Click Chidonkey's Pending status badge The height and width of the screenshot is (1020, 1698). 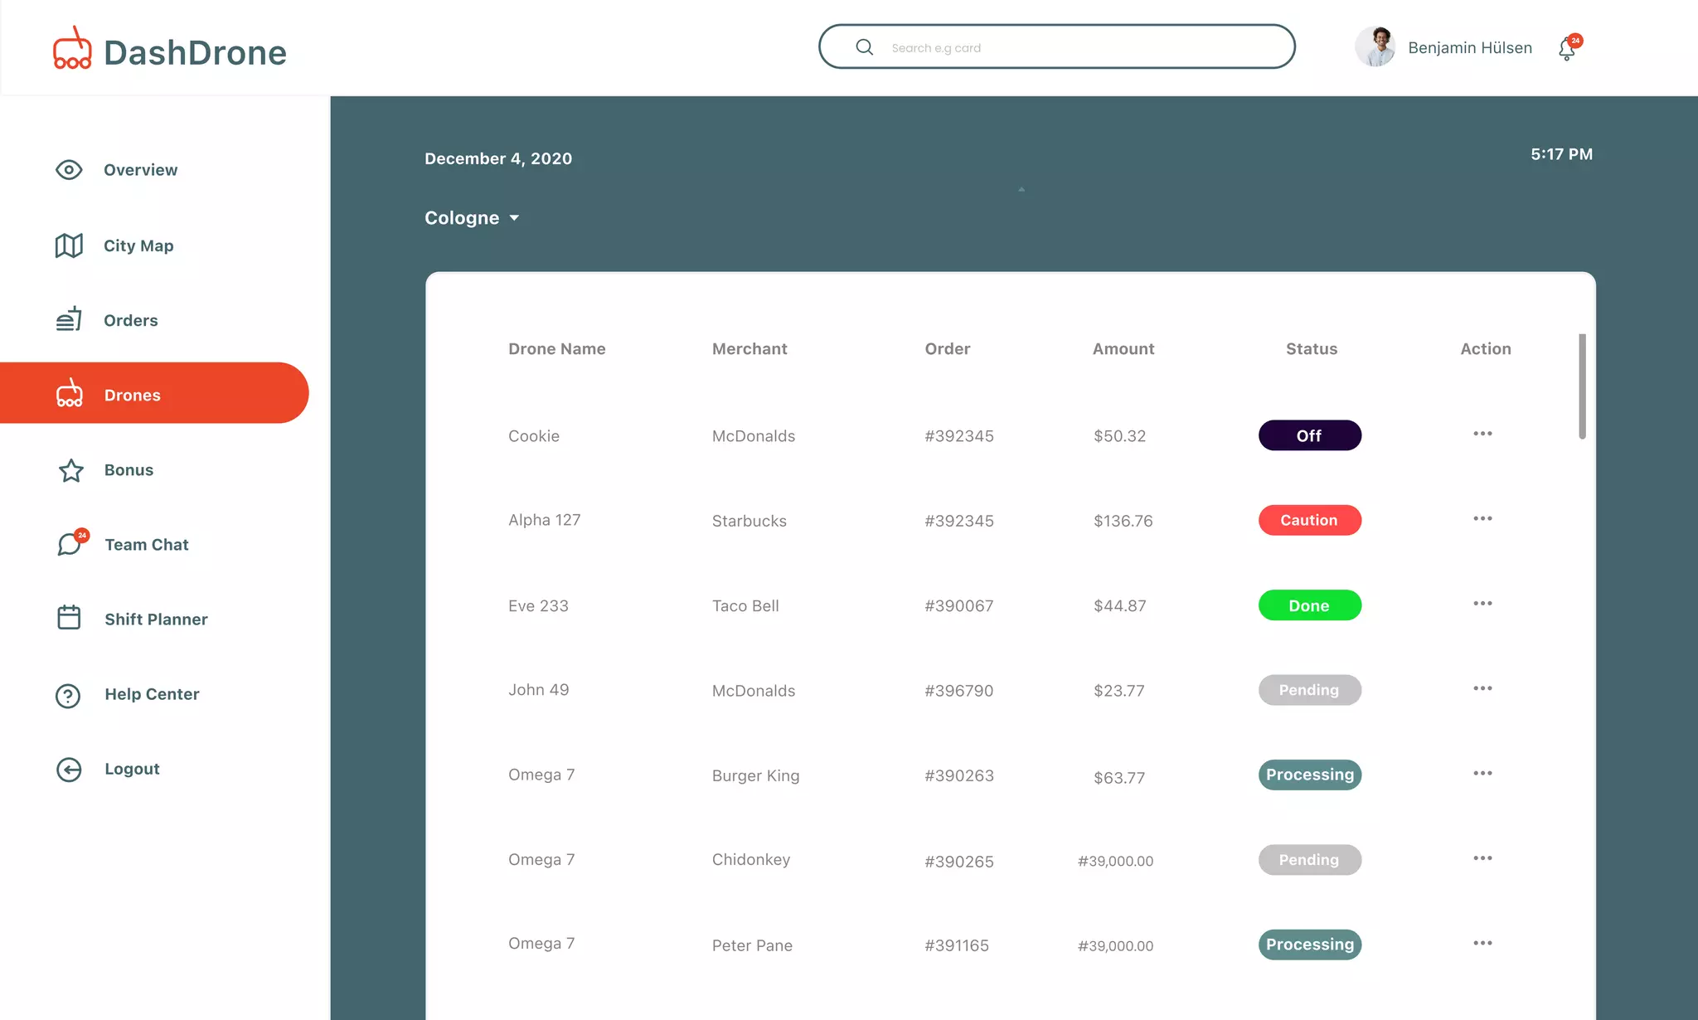point(1310,860)
